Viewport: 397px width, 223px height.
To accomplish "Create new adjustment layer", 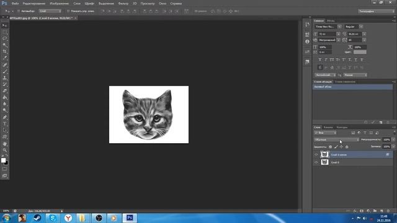I will 368,211.
